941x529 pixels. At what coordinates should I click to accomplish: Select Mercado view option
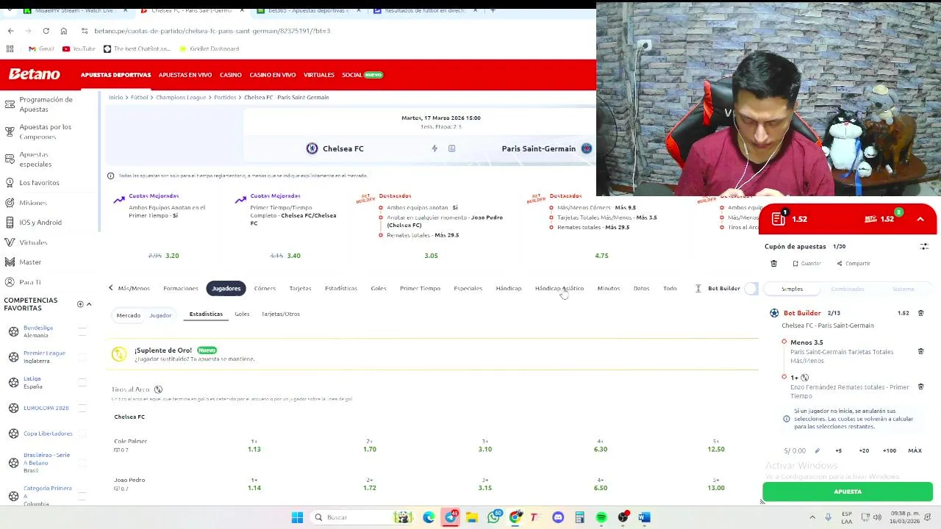pyautogui.click(x=128, y=315)
